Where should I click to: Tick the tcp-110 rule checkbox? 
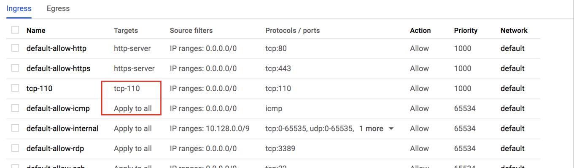[15, 88]
